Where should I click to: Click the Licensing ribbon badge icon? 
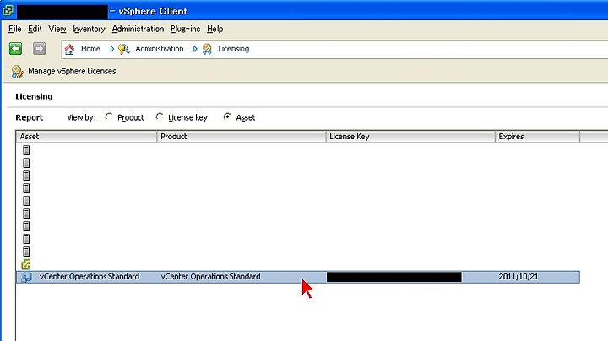coord(207,49)
